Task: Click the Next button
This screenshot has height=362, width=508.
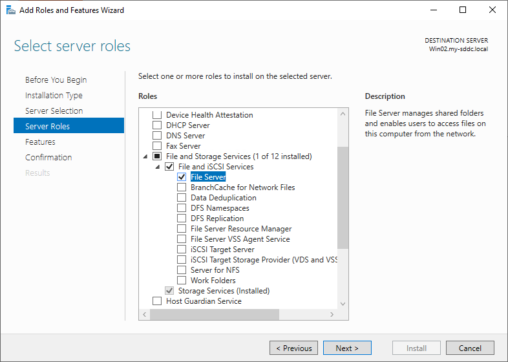Action: [x=347, y=348]
